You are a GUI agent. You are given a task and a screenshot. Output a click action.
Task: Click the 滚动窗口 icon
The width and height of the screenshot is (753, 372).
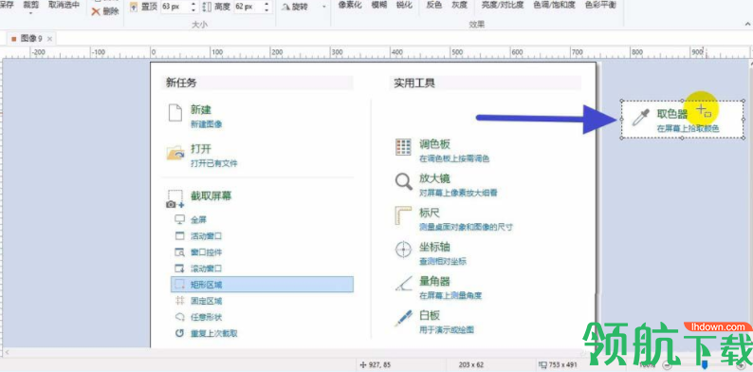tap(179, 269)
